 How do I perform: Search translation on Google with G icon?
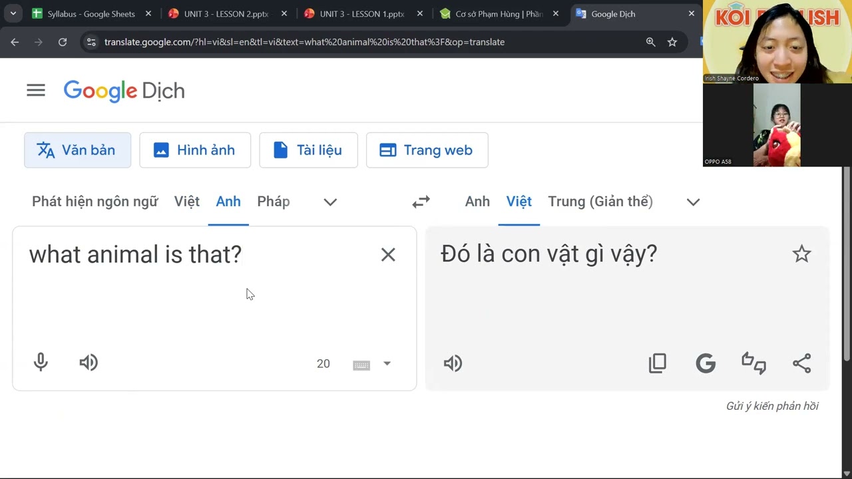pos(706,363)
